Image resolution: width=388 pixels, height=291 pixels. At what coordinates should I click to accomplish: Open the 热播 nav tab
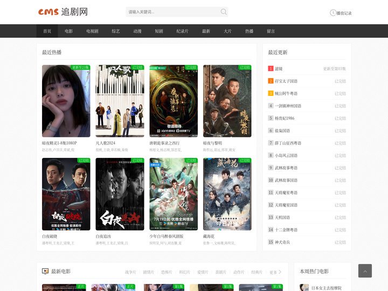(249, 31)
